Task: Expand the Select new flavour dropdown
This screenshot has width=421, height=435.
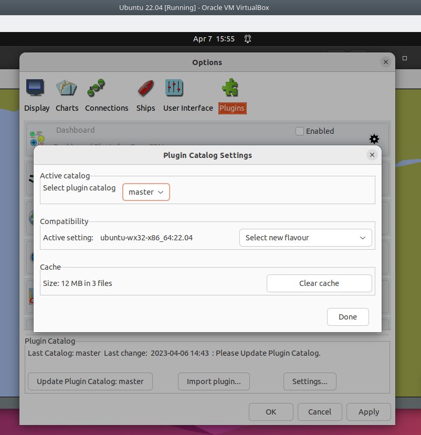Action: (306, 238)
